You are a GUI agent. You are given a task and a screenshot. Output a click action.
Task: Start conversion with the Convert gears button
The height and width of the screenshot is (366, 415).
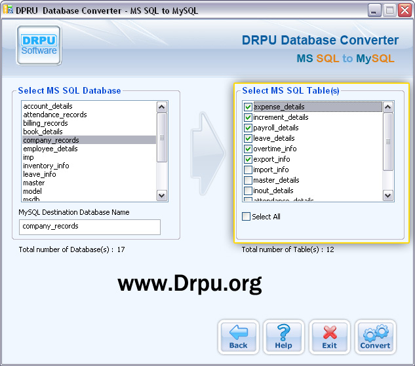(375, 337)
